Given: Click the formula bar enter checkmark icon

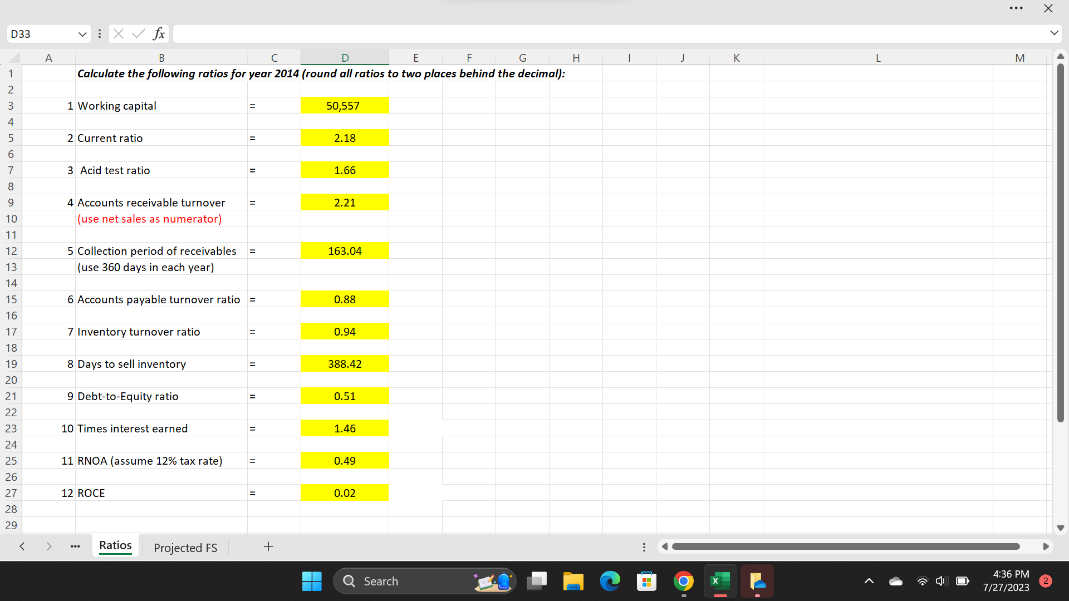Looking at the screenshot, I should point(138,34).
